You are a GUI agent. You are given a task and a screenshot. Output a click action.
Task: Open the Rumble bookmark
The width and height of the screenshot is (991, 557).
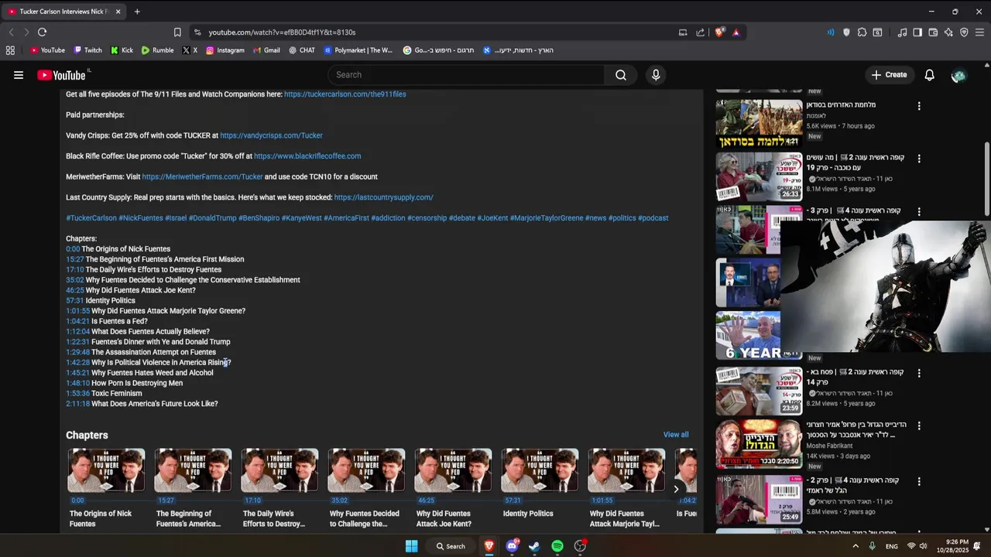click(x=157, y=50)
